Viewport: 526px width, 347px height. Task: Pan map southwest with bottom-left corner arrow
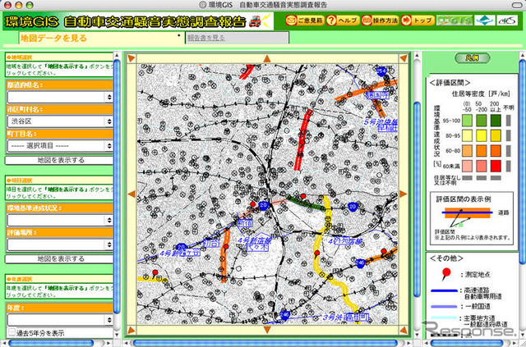pyautogui.click(x=131, y=331)
